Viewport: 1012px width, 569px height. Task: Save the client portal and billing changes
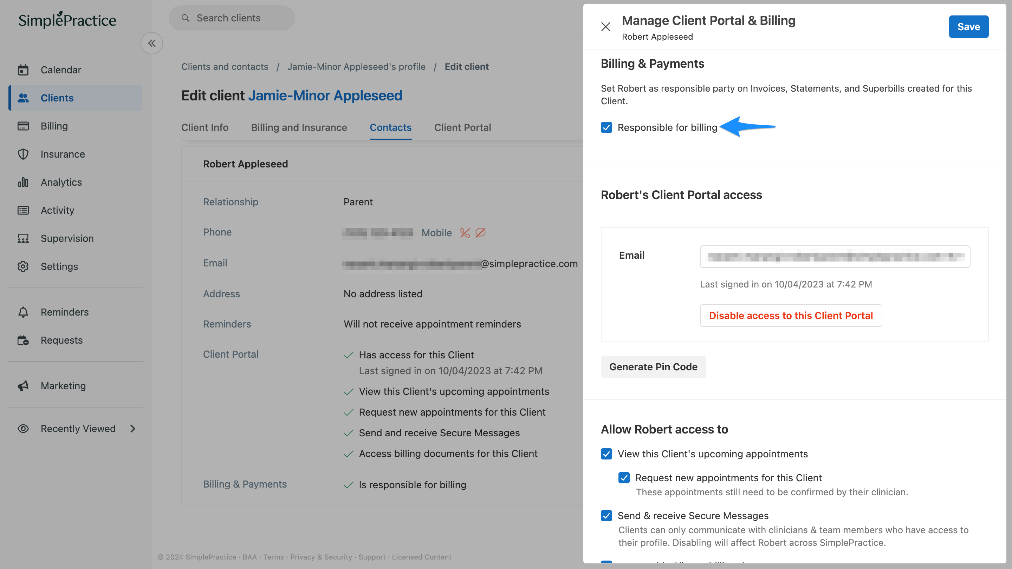click(968, 27)
